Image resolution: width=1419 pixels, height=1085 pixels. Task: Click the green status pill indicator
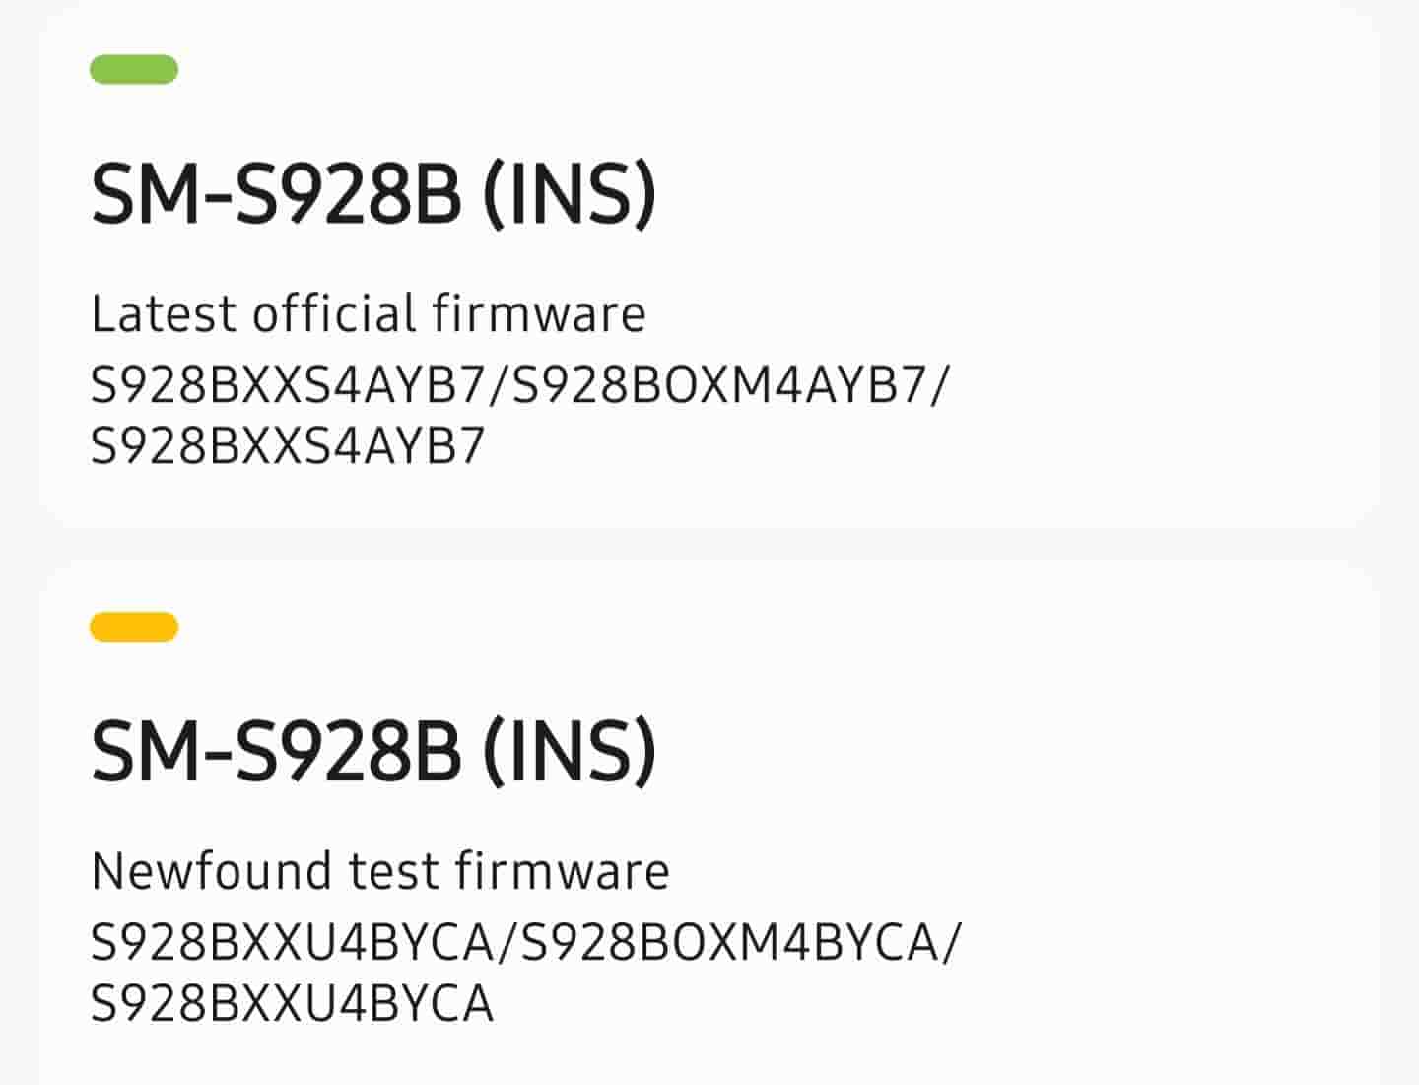pyautogui.click(x=134, y=70)
